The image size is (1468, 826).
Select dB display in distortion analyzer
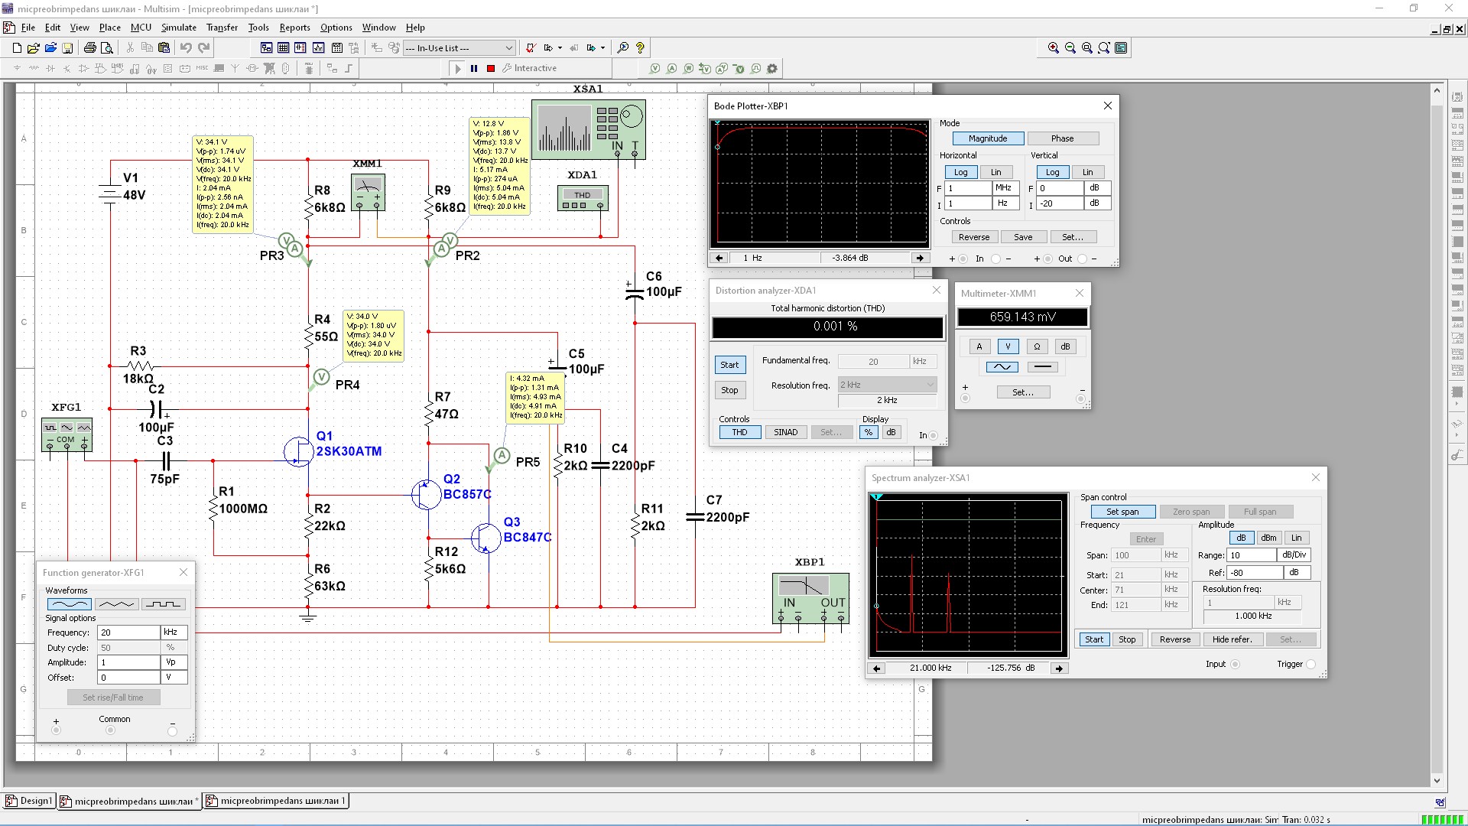point(891,432)
